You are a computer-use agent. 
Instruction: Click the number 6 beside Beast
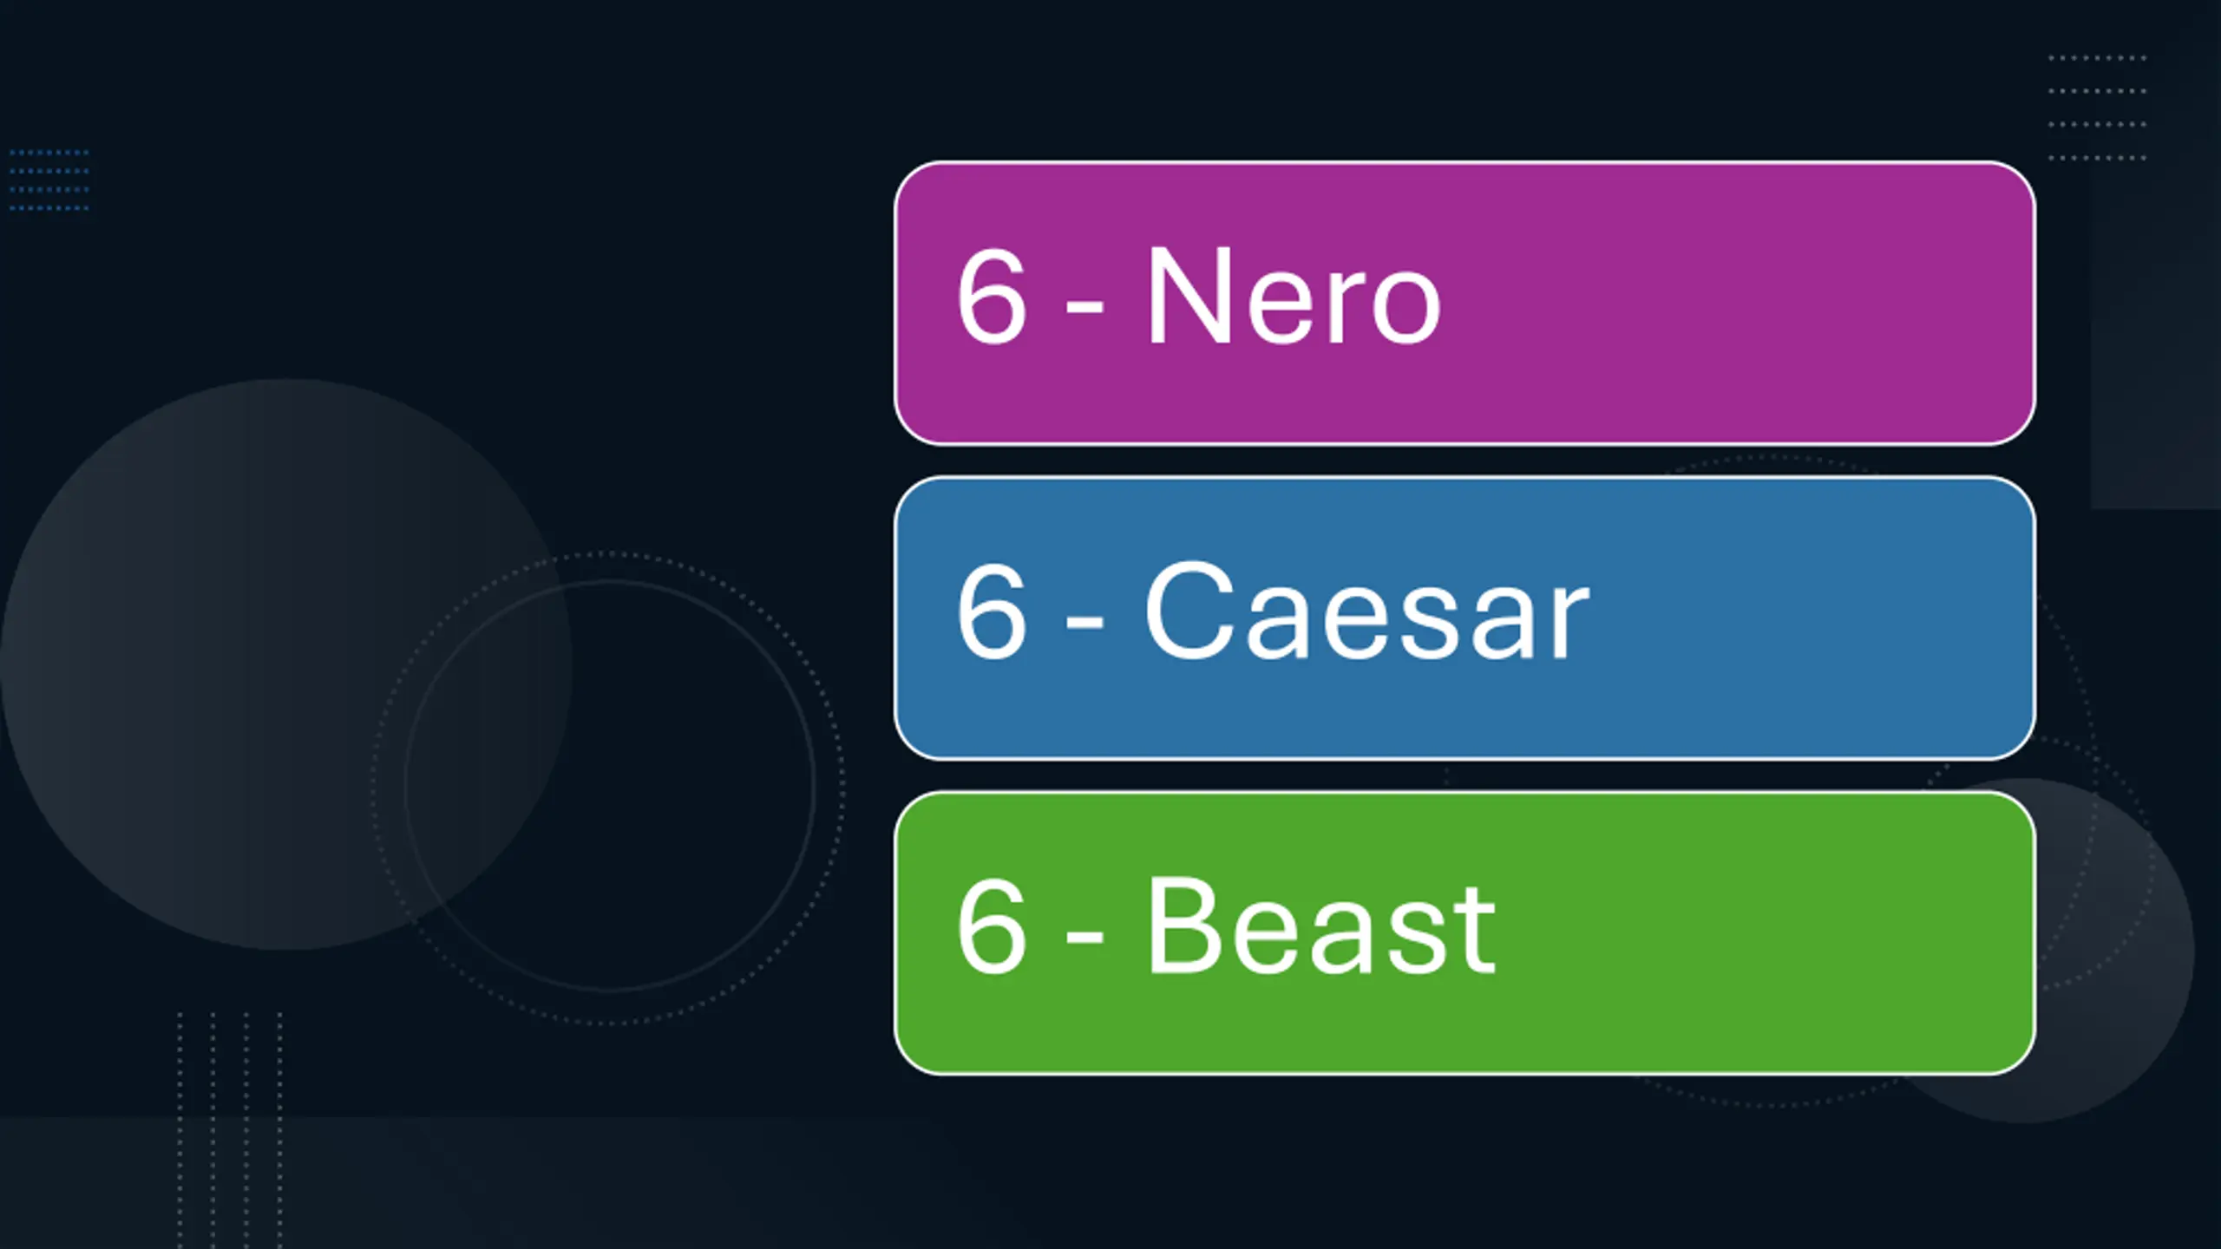tap(992, 927)
